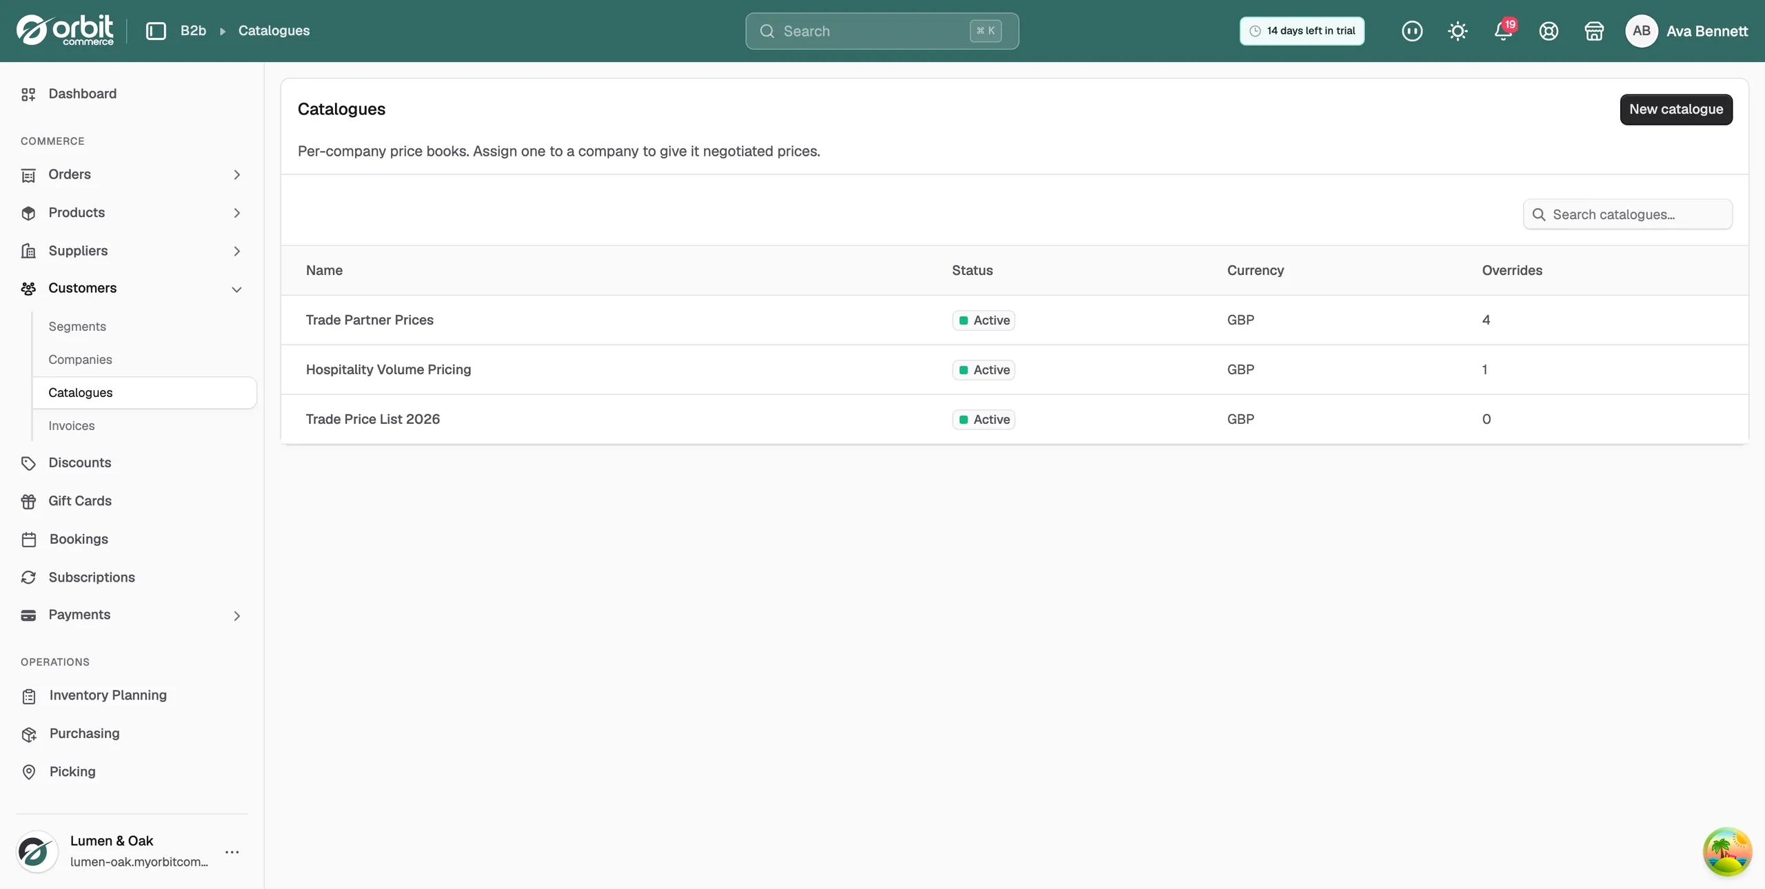
Task: Open notifications bell with 19 badge
Action: click(x=1504, y=30)
